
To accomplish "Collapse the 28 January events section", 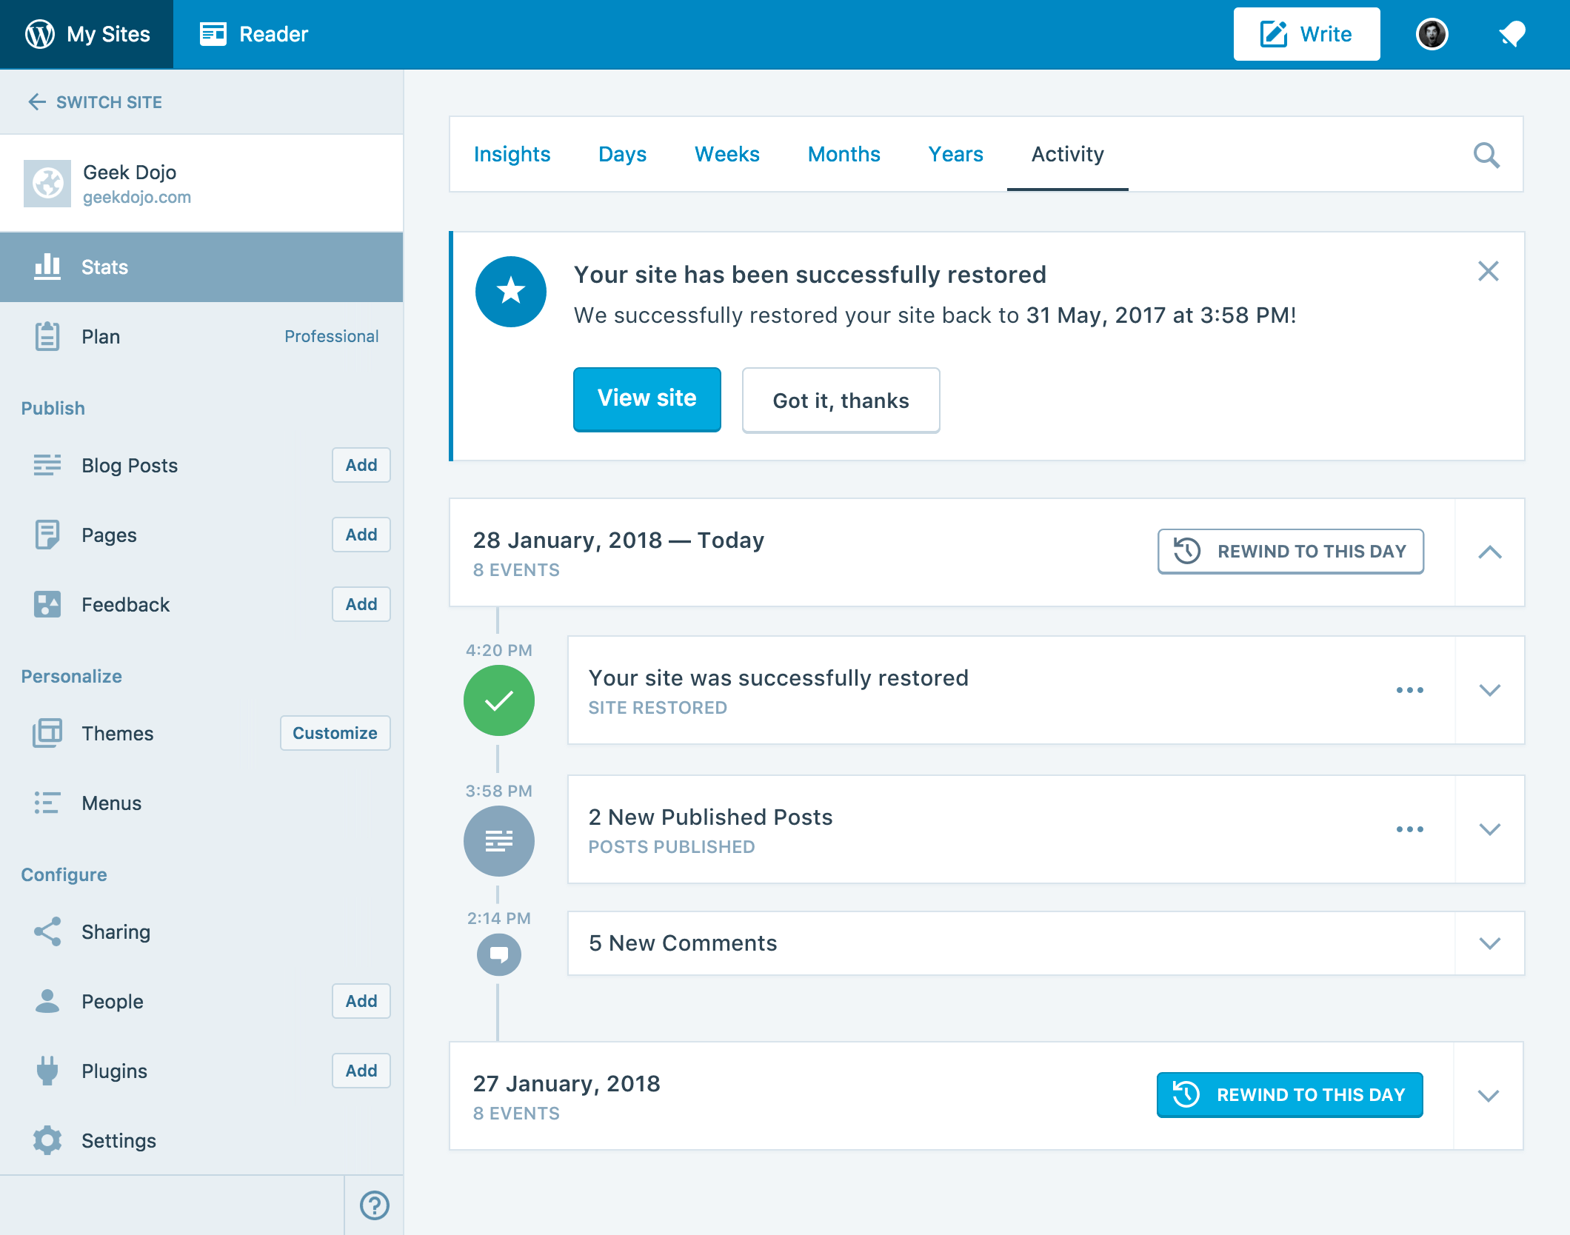I will pos(1489,552).
